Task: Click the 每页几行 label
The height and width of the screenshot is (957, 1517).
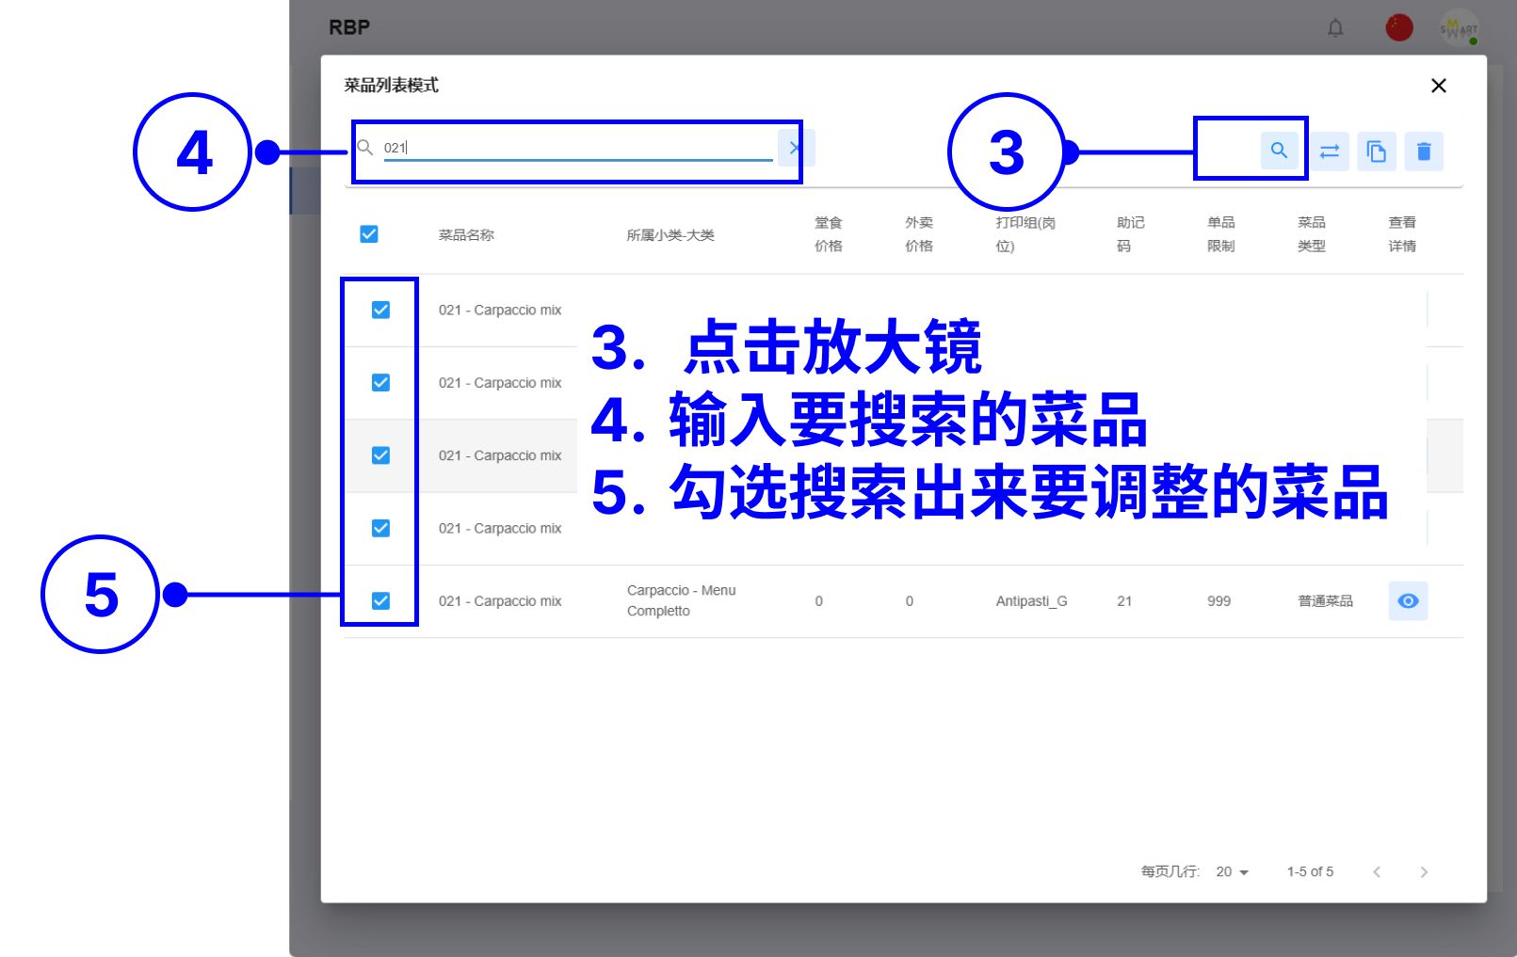Action: (x=1170, y=872)
